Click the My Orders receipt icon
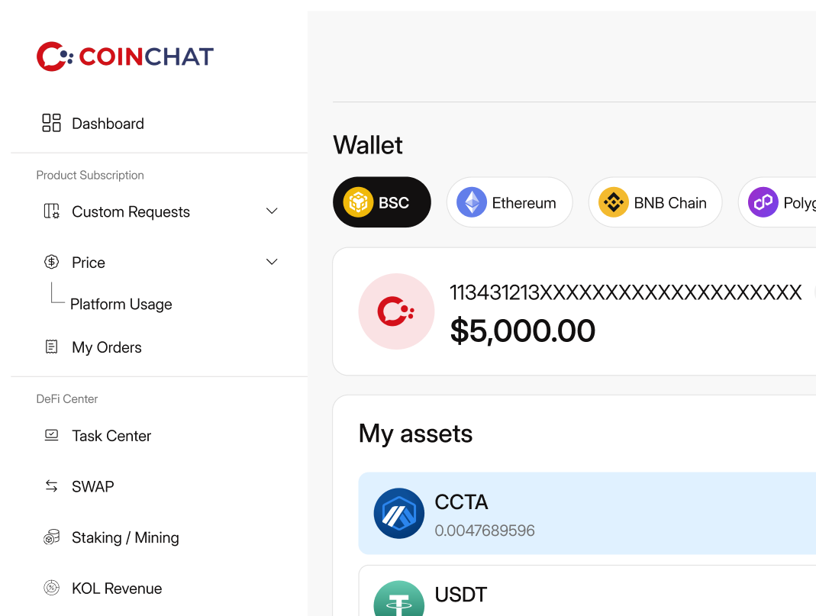This screenshot has width=816, height=616. [x=51, y=347]
